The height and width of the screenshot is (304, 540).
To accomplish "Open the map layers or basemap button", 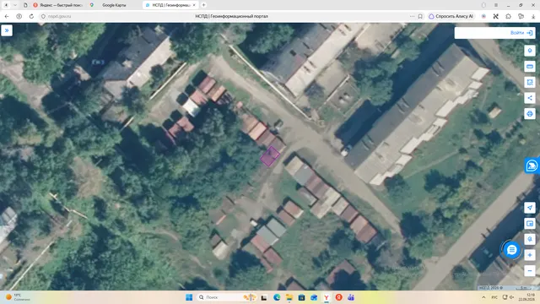I will (530, 223).
